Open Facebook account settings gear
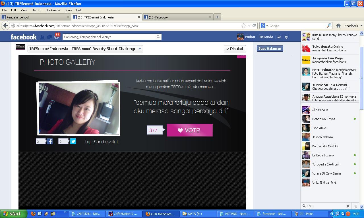Image resolution: width=364 pixels, height=218 pixels. (286, 37)
